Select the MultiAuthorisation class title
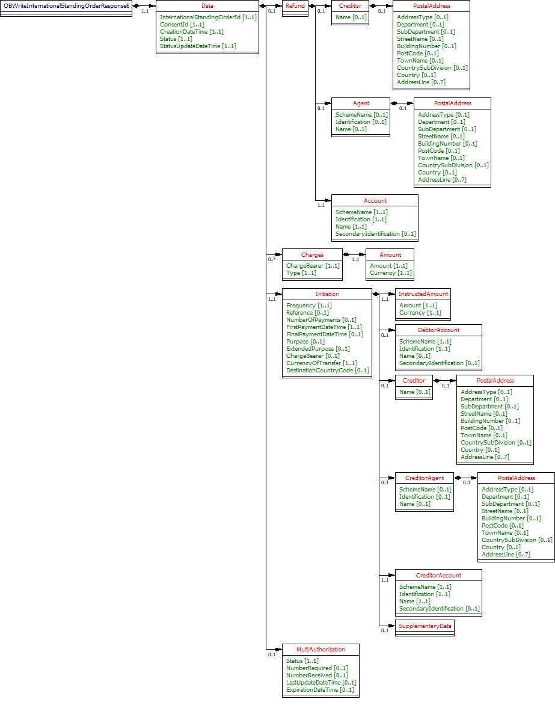This screenshot has width=555, height=708. (x=322, y=649)
